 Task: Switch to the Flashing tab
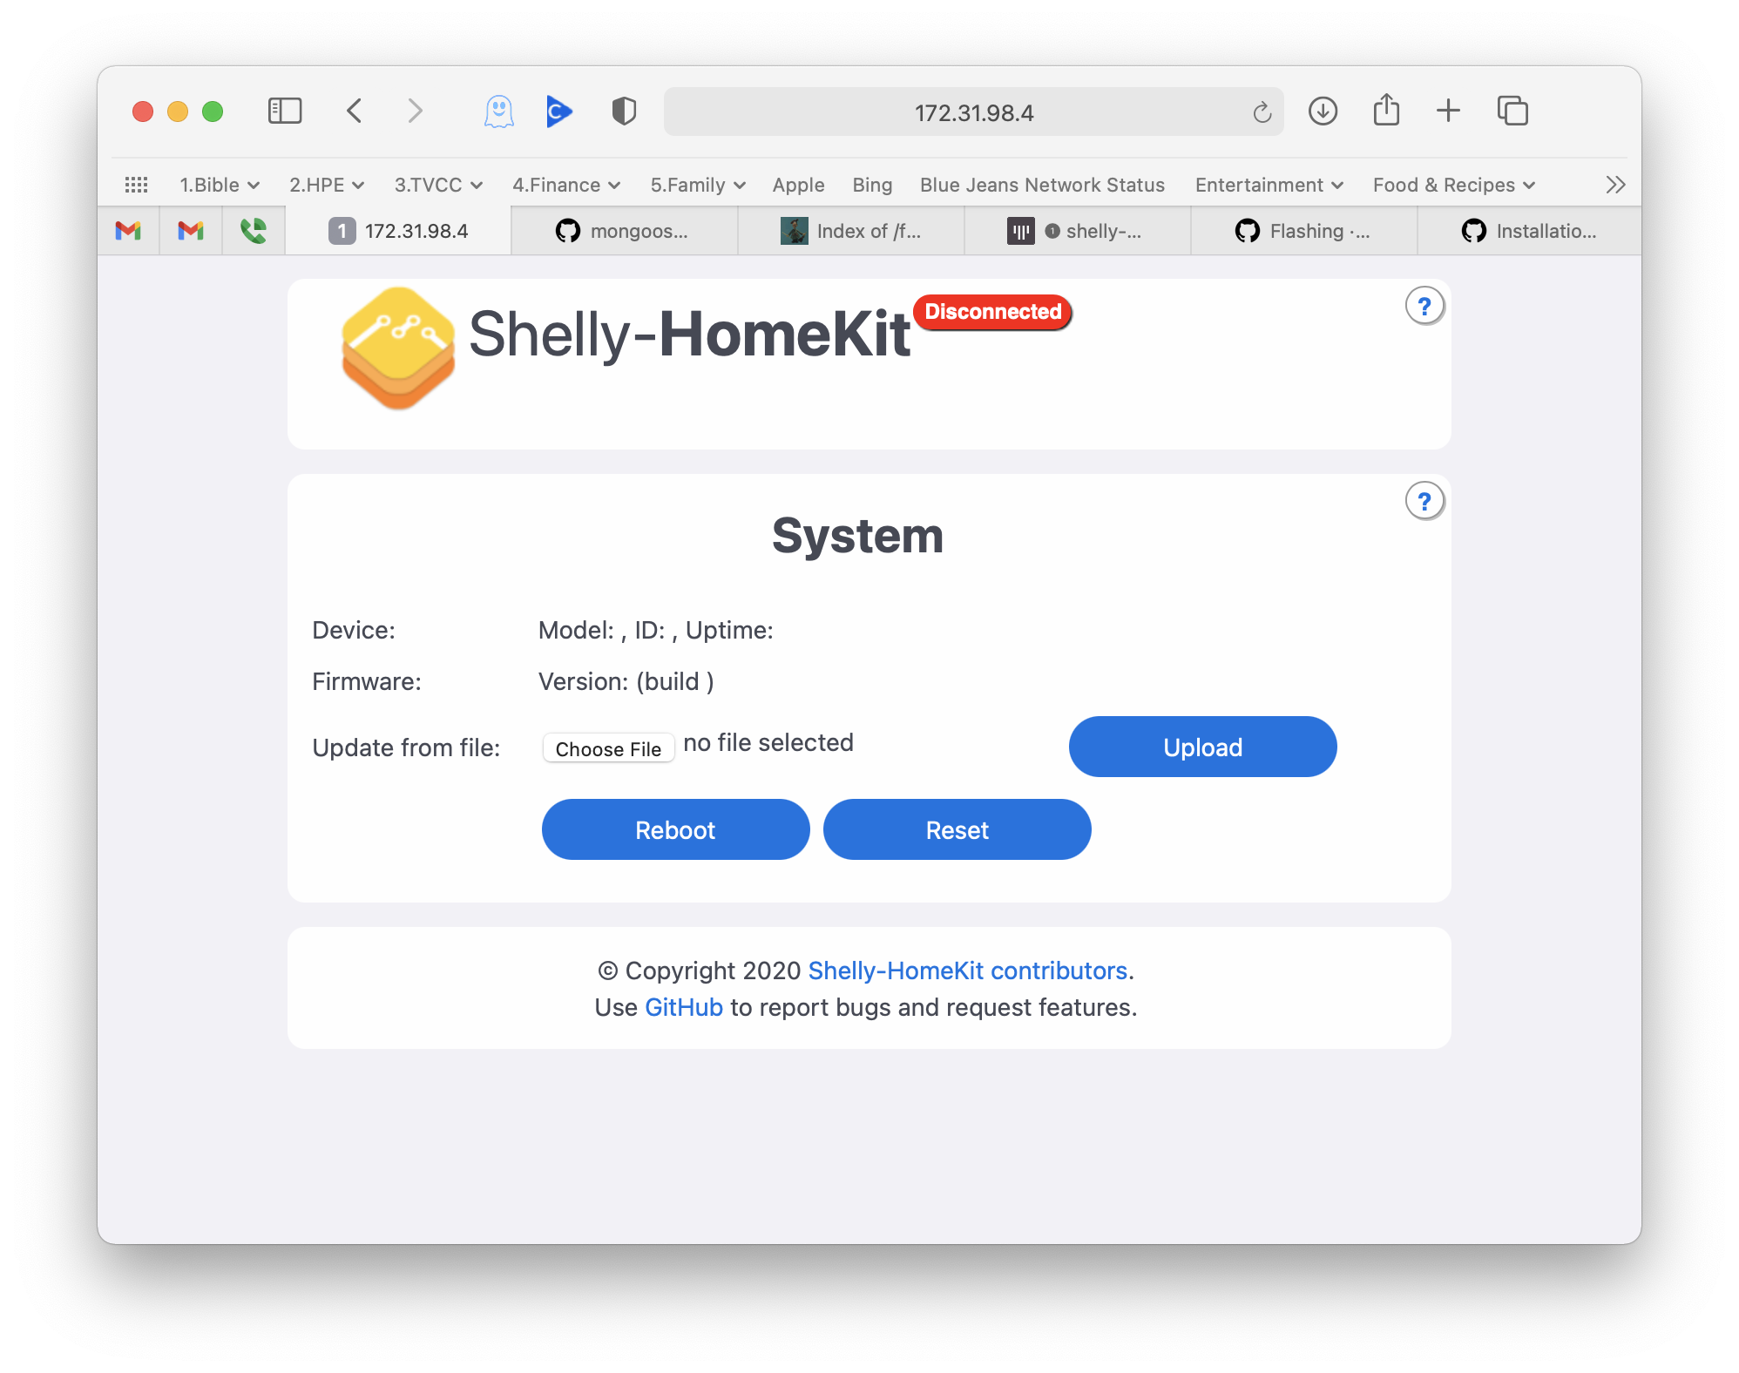[1303, 230]
